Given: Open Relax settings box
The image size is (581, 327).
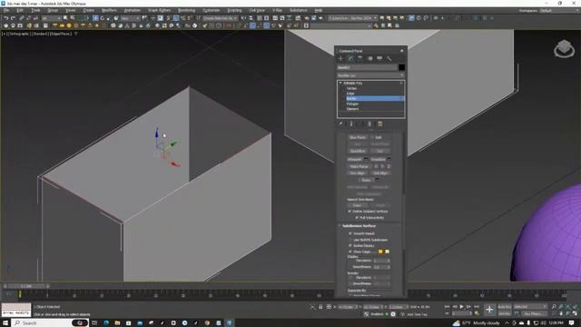Looking at the screenshot, I should click(x=377, y=180).
